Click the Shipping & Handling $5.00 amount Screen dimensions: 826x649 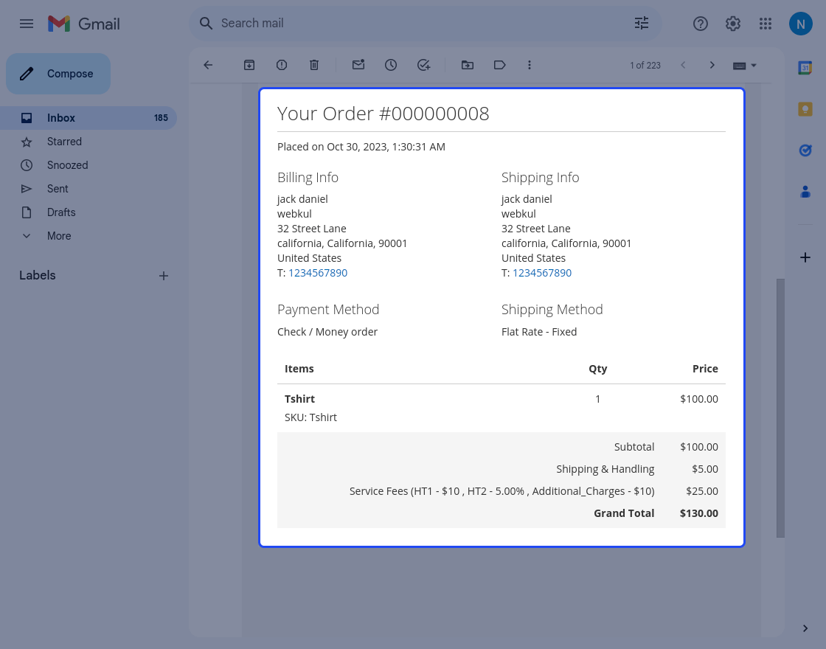pyautogui.click(x=705, y=469)
